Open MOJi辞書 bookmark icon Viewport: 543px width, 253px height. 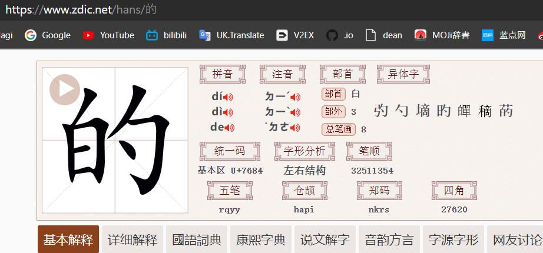[x=421, y=35]
